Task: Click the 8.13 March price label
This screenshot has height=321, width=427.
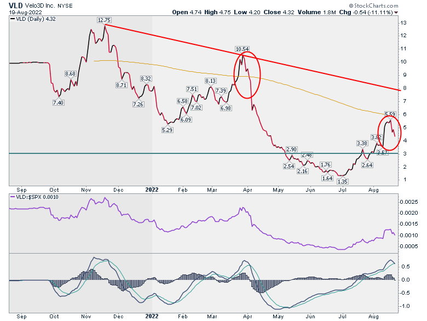Action: [211, 81]
